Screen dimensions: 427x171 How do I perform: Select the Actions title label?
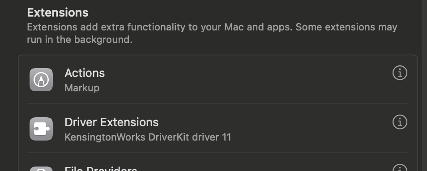[x=85, y=73]
